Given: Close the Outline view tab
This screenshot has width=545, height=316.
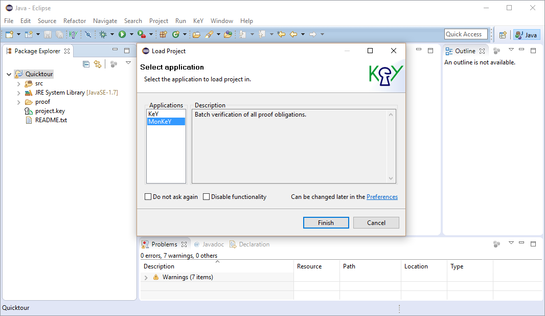Looking at the screenshot, I should [x=482, y=51].
